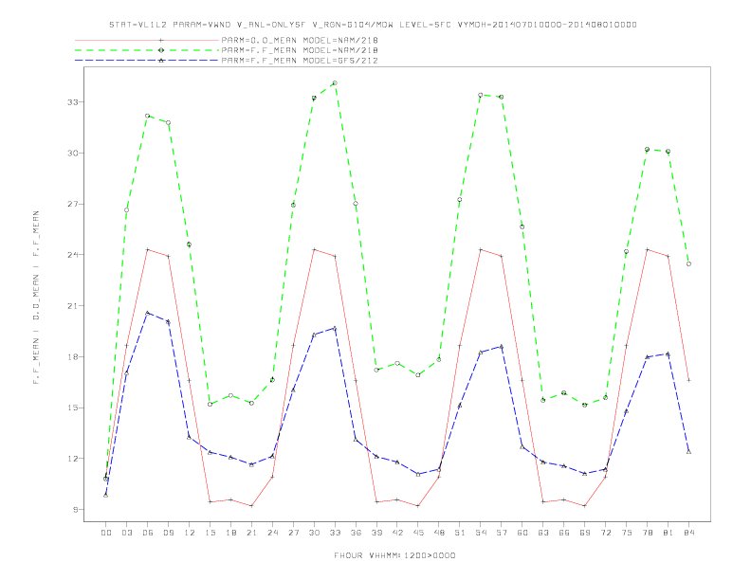Click x-axis tick label 39
Screen dimensions: 751x580
pos(376,533)
